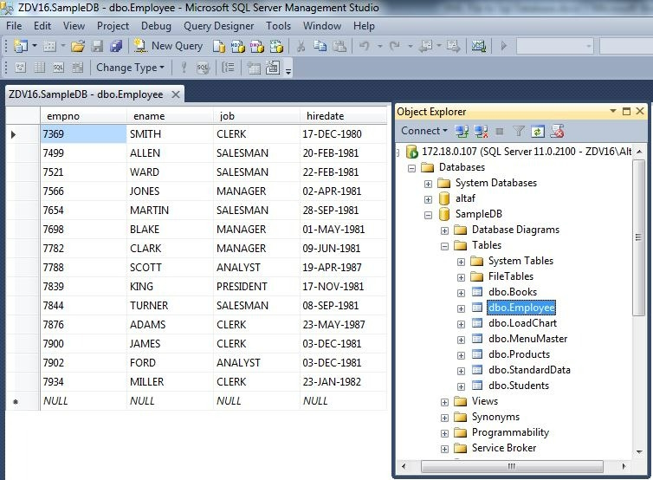Click the Add New Derived Table icon
The image size is (653, 480).
(273, 68)
